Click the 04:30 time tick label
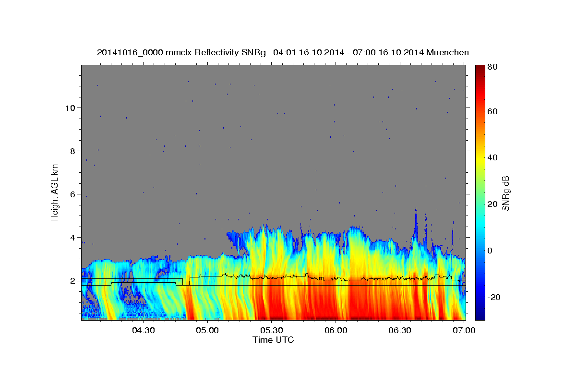The height and width of the screenshot is (384, 576). coord(143,330)
